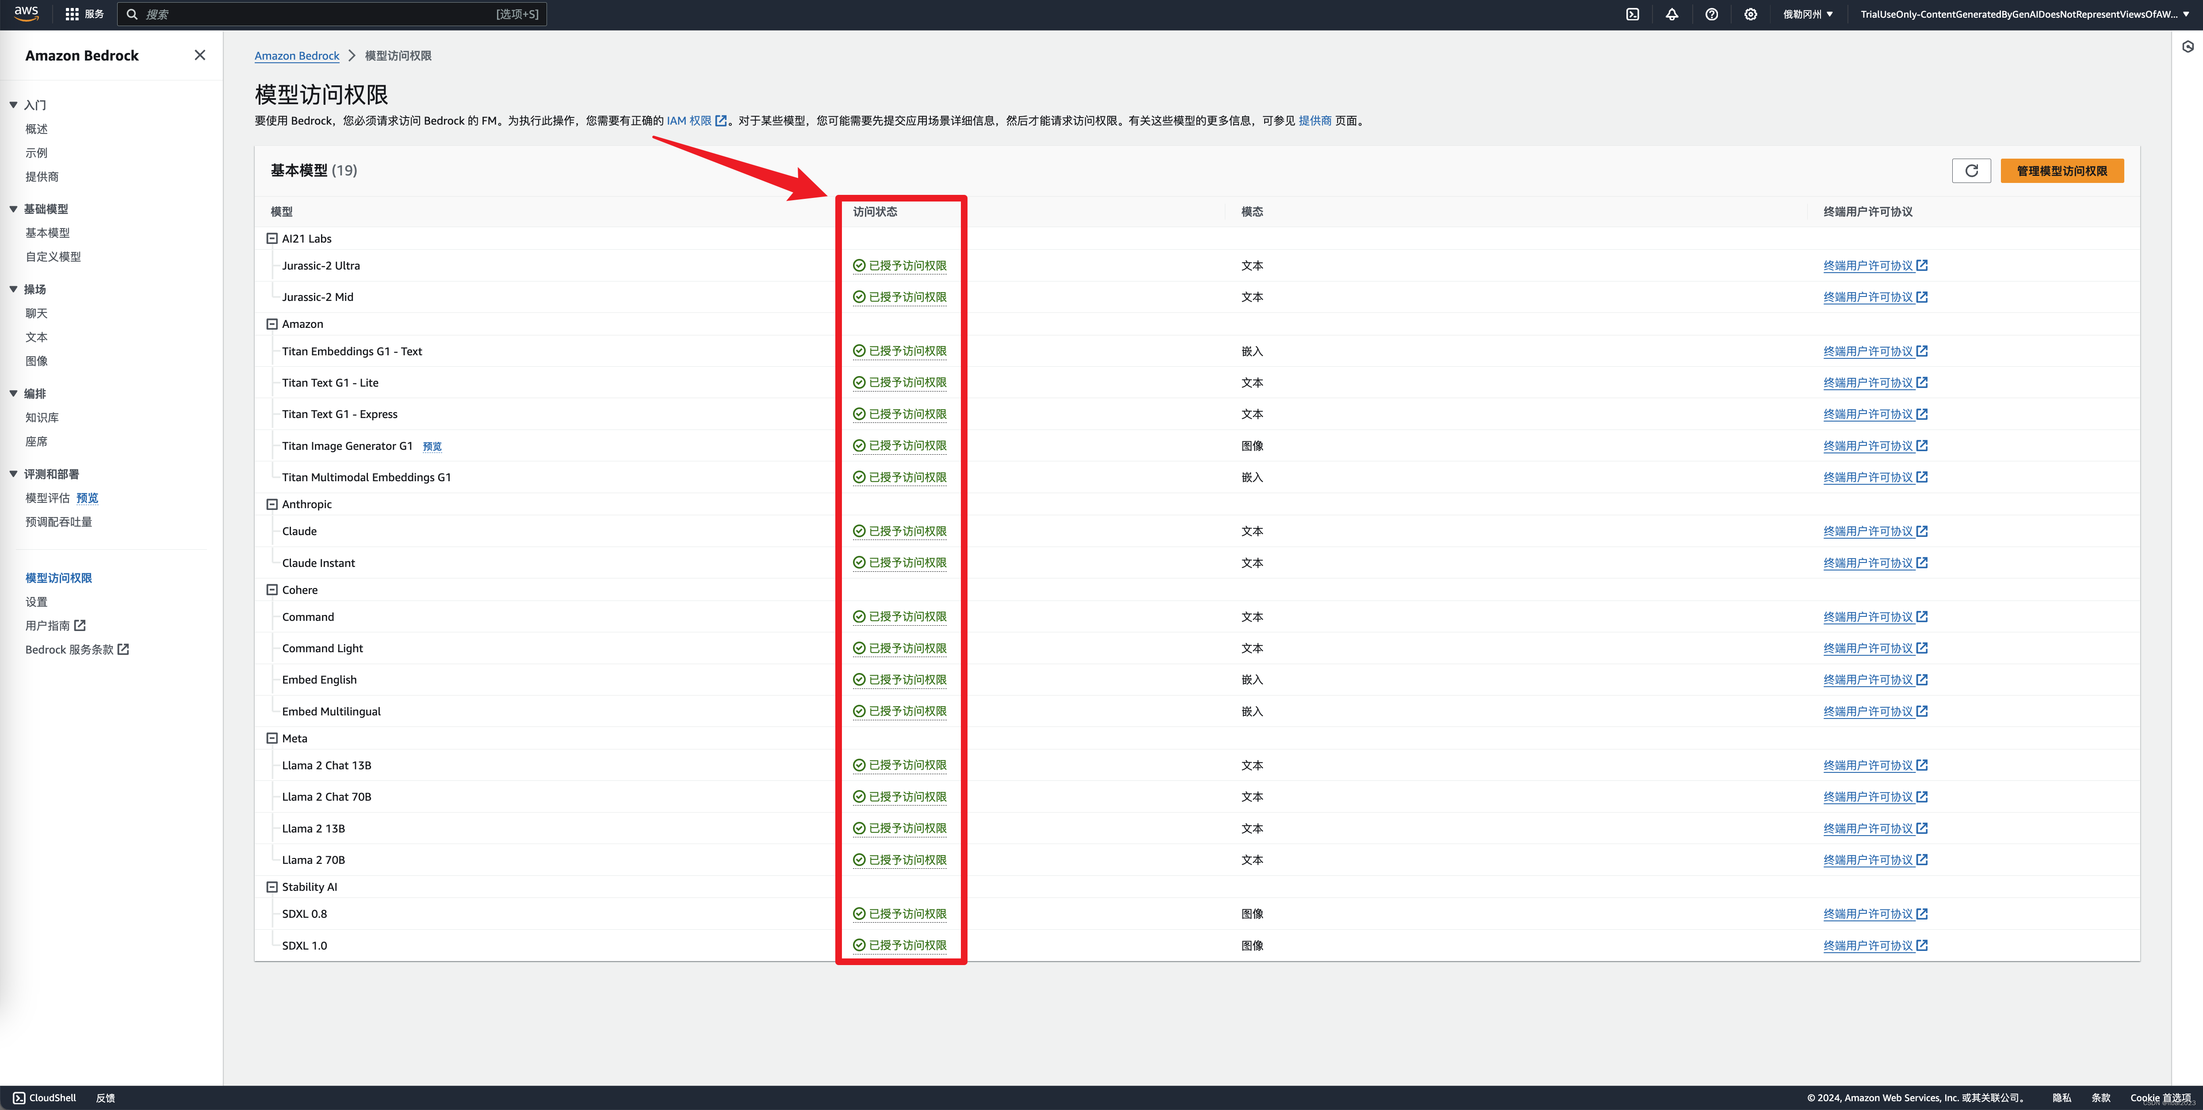Open the User guide external link

pyautogui.click(x=56, y=626)
